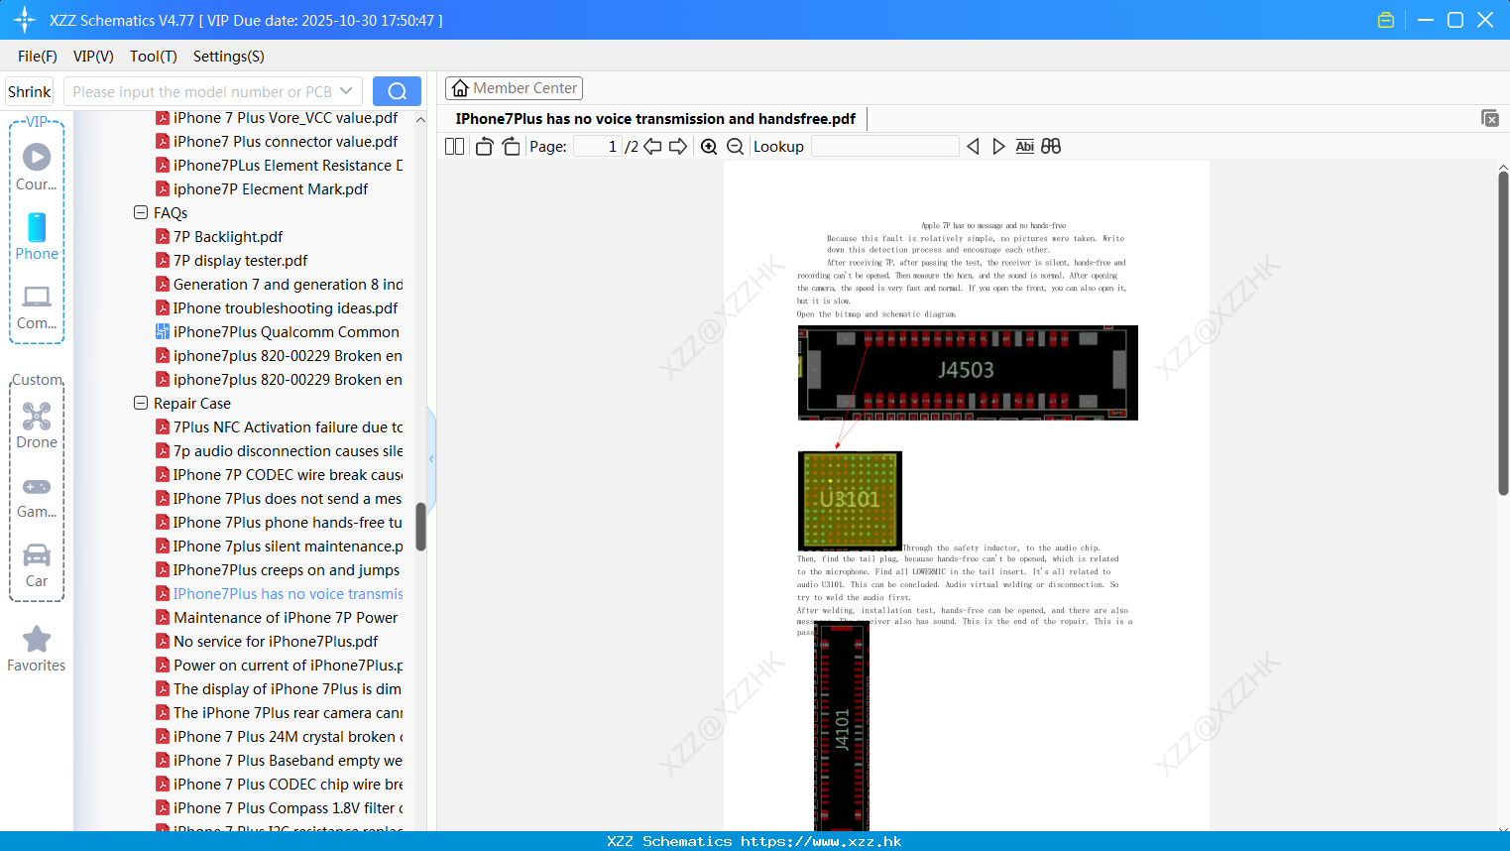Open Favorites in the sidebar
This screenshot has height=851, width=1510.
[x=37, y=650]
